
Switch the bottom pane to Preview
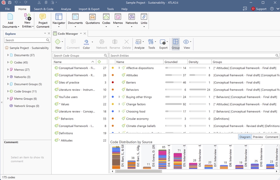(x=258, y=137)
